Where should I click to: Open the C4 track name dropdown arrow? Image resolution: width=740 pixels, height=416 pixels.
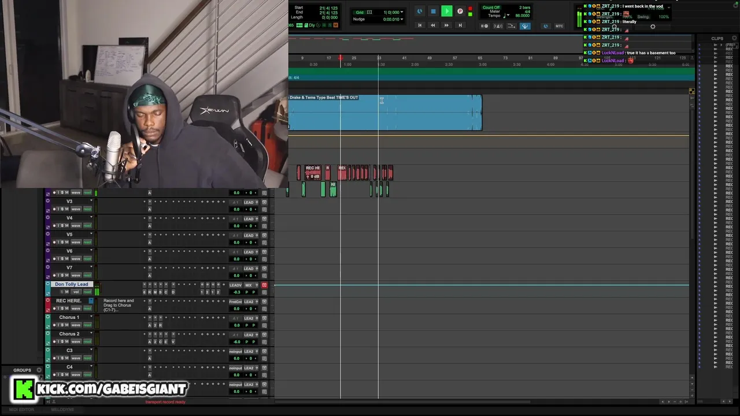pos(91,366)
